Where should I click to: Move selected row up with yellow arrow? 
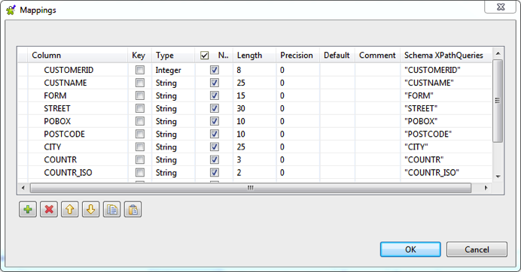(x=70, y=210)
